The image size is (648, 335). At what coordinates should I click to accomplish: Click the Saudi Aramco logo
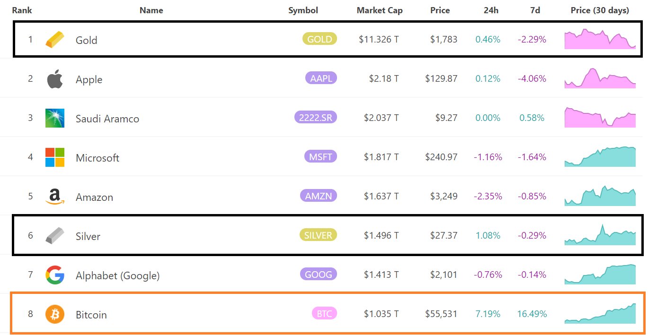54,118
